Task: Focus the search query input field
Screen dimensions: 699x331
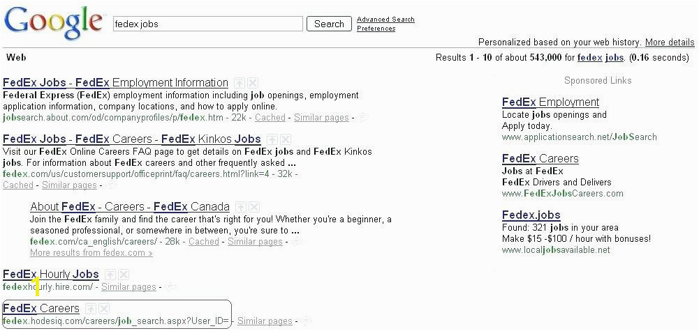Action: tap(207, 24)
